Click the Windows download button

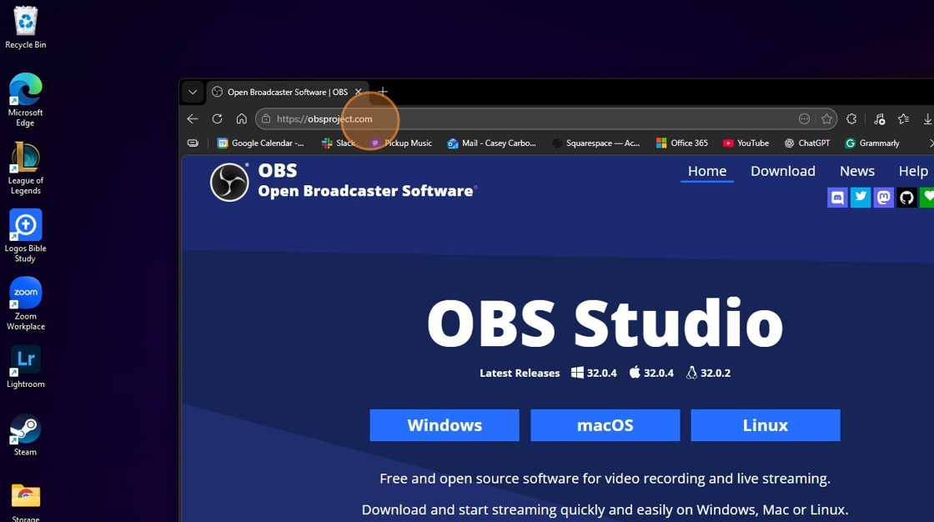[x=444, y=425]
